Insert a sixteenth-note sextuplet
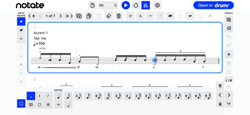 98,96
